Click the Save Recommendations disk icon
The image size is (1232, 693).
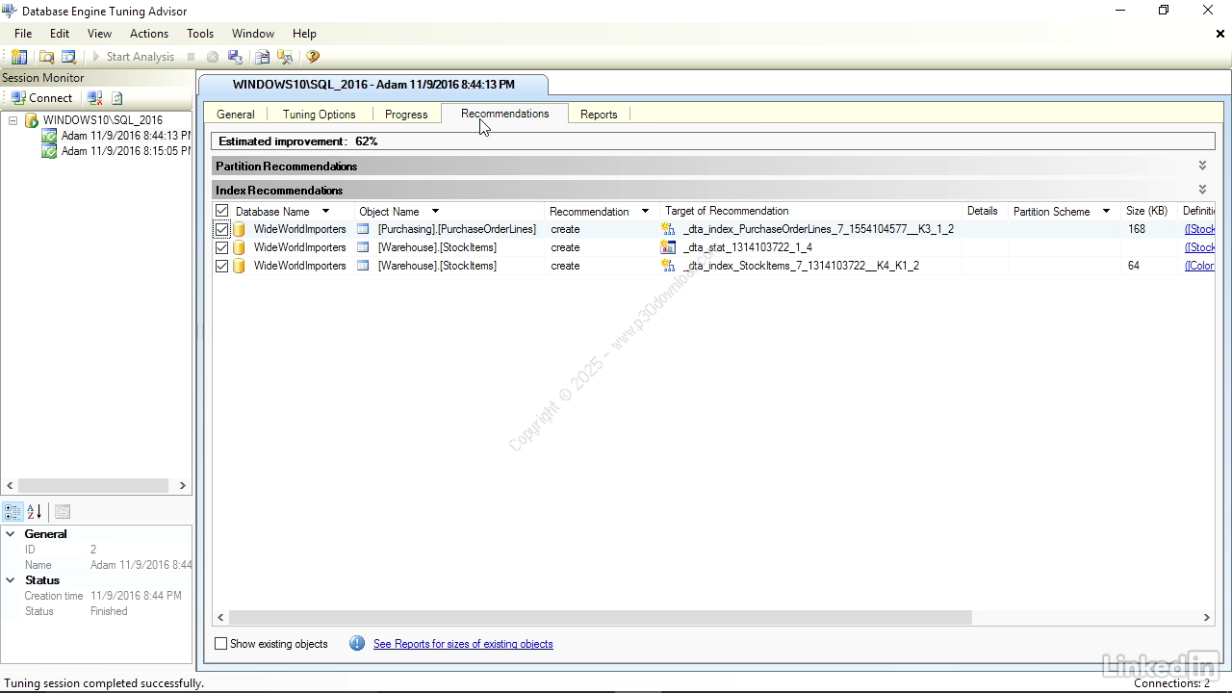235,57
